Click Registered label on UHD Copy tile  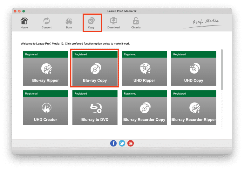[x=180, y=54]
